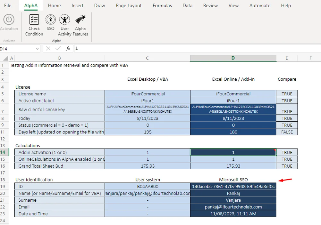Viewport: 321px width, 225px height.
Task: Open the Automate tab
Action: (x=260, y=5)
